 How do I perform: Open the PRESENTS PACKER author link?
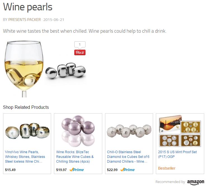pyautogui.click(x=25, y=20)
